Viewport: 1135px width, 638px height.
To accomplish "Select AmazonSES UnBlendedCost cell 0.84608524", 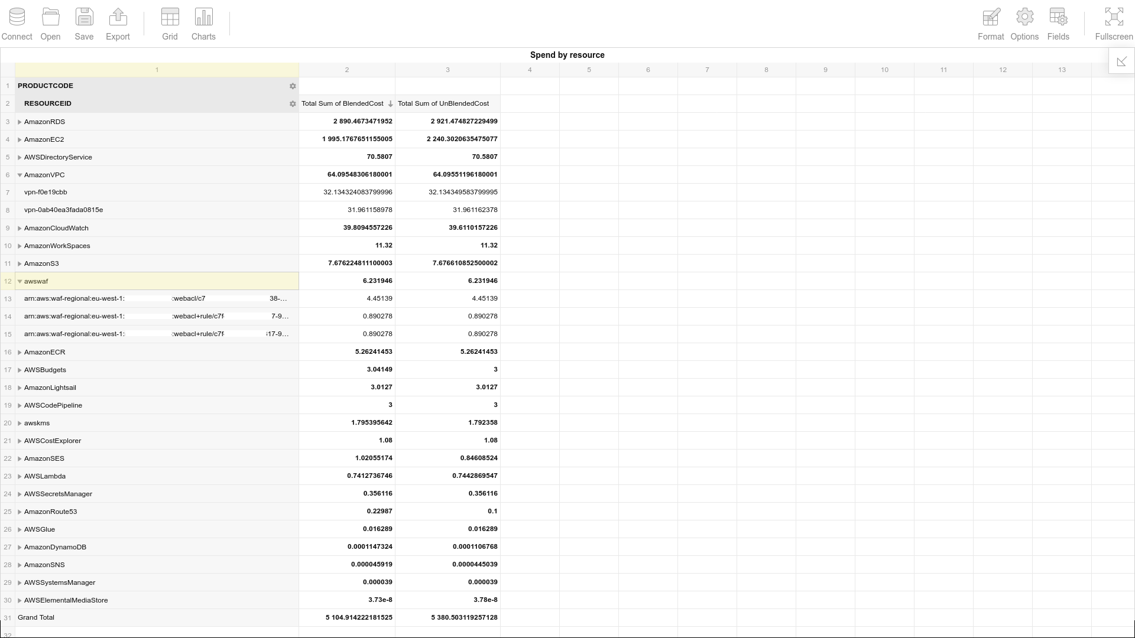I will 447,458.
